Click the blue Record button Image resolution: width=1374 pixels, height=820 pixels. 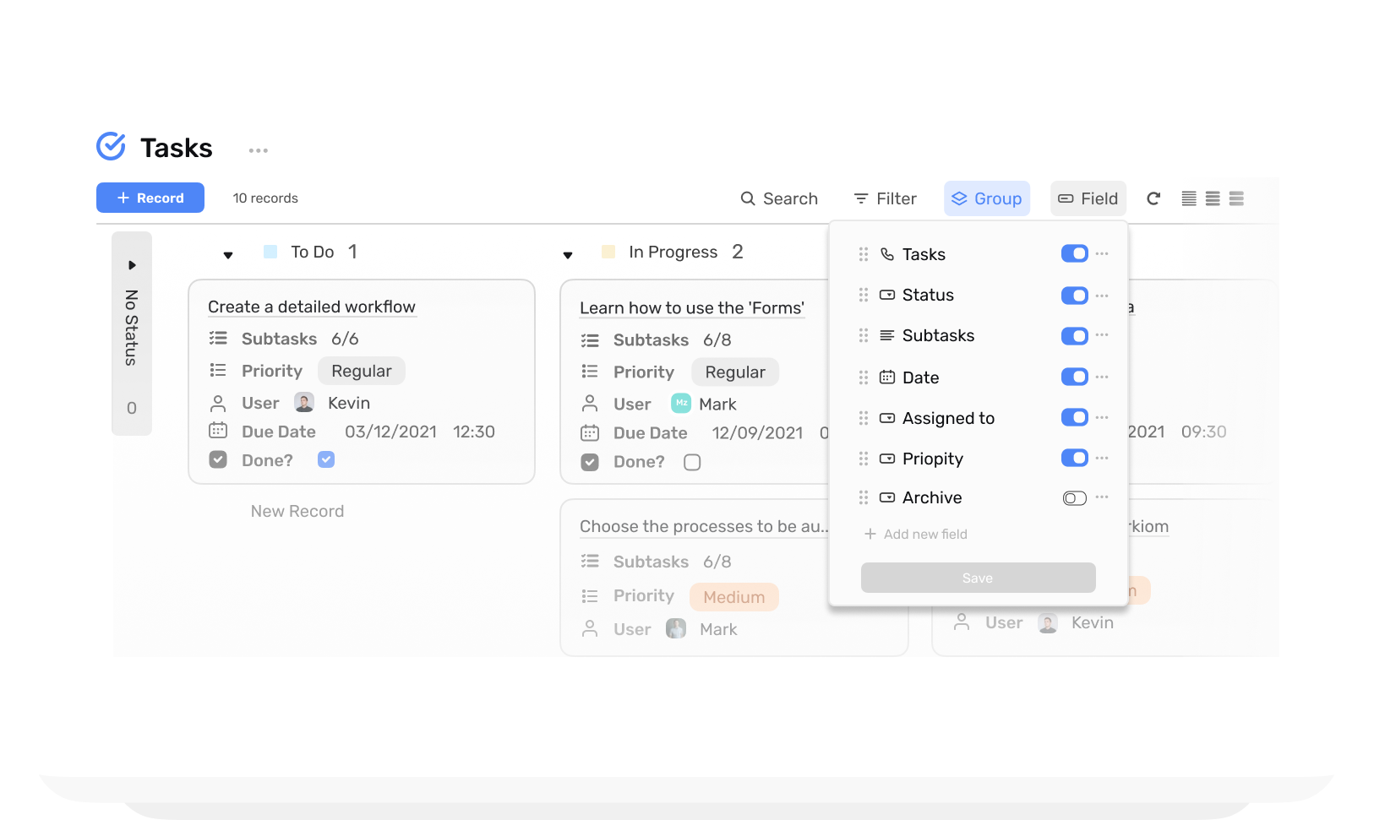click(x=150, y=198)
